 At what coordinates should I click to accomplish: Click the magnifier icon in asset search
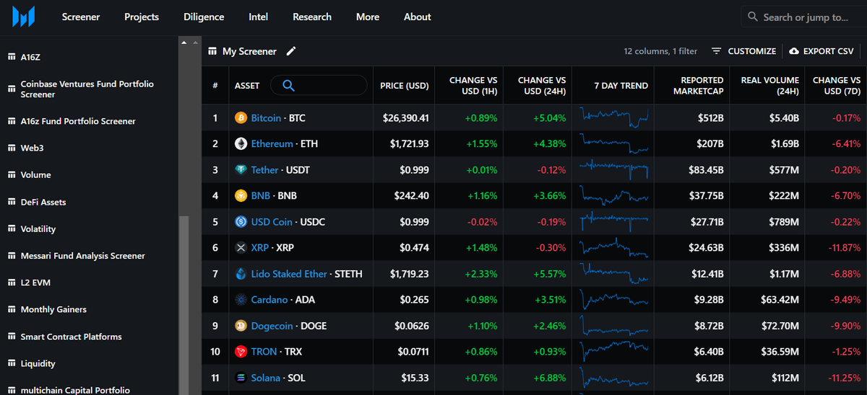(x=288, y=86)
